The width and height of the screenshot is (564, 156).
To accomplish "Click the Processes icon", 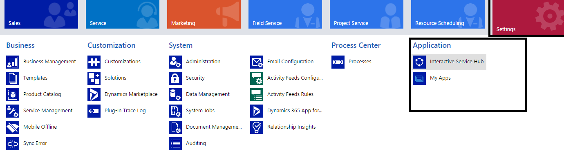I will (x=338, y=62).
